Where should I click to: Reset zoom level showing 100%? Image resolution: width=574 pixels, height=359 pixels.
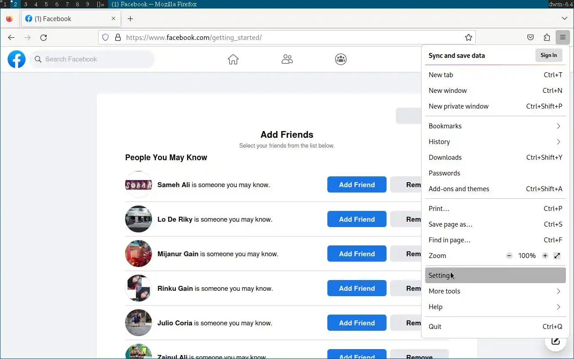pyautogui.click(x=527, y=256)
